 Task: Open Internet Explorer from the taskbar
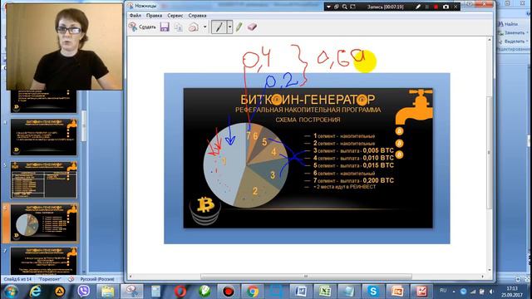pos(35,292)
